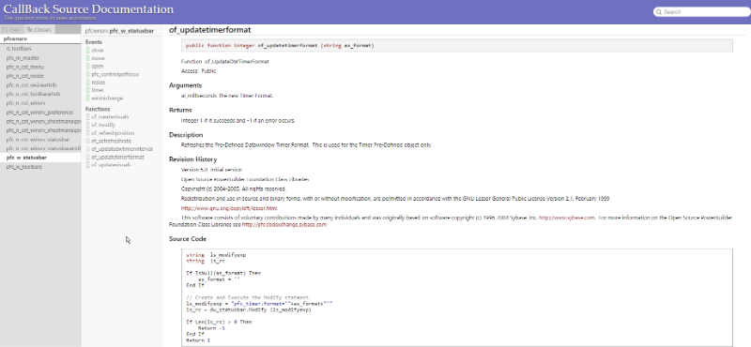Click the icon beside of_modify function
The image size is (751, 347).
coord(87,125)
